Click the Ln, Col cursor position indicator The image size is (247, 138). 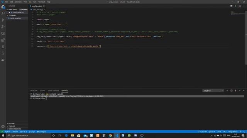[202, 132]
